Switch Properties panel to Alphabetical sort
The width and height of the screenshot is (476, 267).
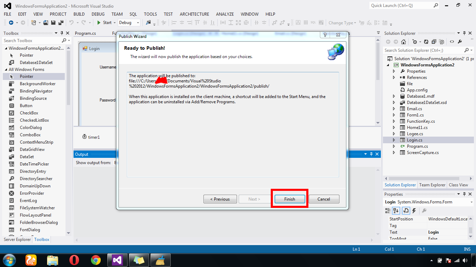click(396, 211)
